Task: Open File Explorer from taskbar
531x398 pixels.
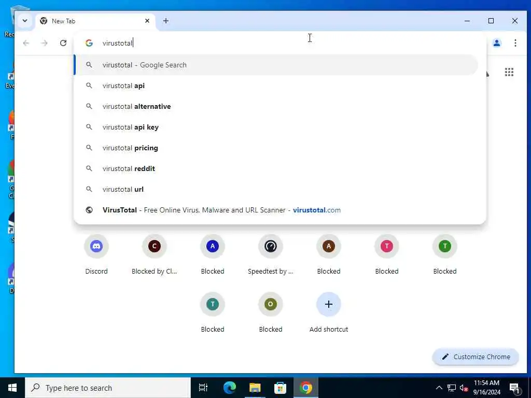Action: coord(255,388)
